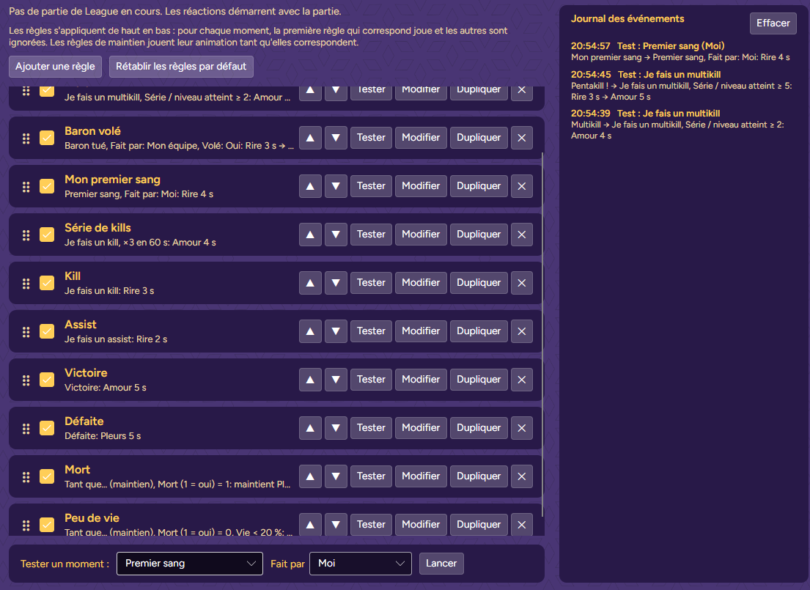Screen dimensions: 810x590
Task: Click the rules list scrollbar
Action: pos(542,334)
